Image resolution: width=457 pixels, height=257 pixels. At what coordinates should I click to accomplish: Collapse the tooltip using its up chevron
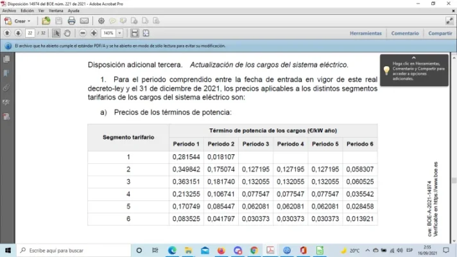click(x=413, y=58)
